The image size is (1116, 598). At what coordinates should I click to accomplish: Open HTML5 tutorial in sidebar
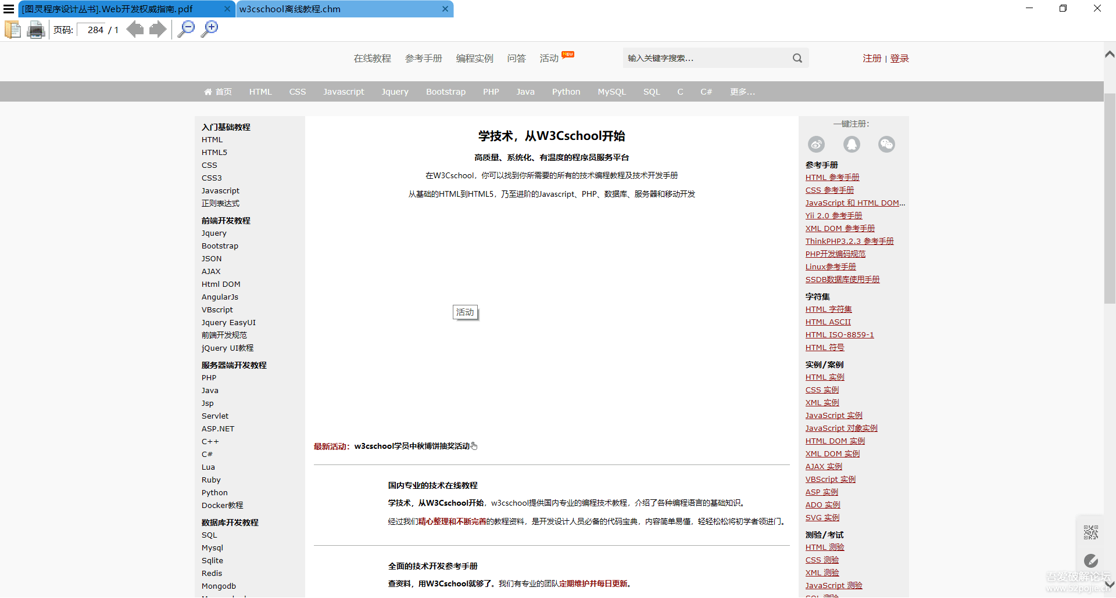[x=214, y=153]
